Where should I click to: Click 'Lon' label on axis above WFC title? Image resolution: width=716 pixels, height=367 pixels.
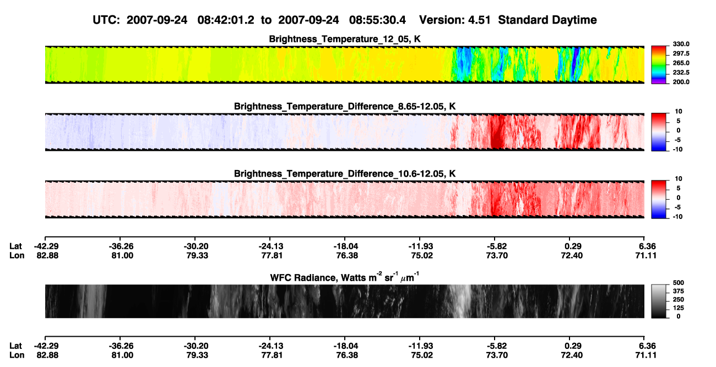coord(16,255)
